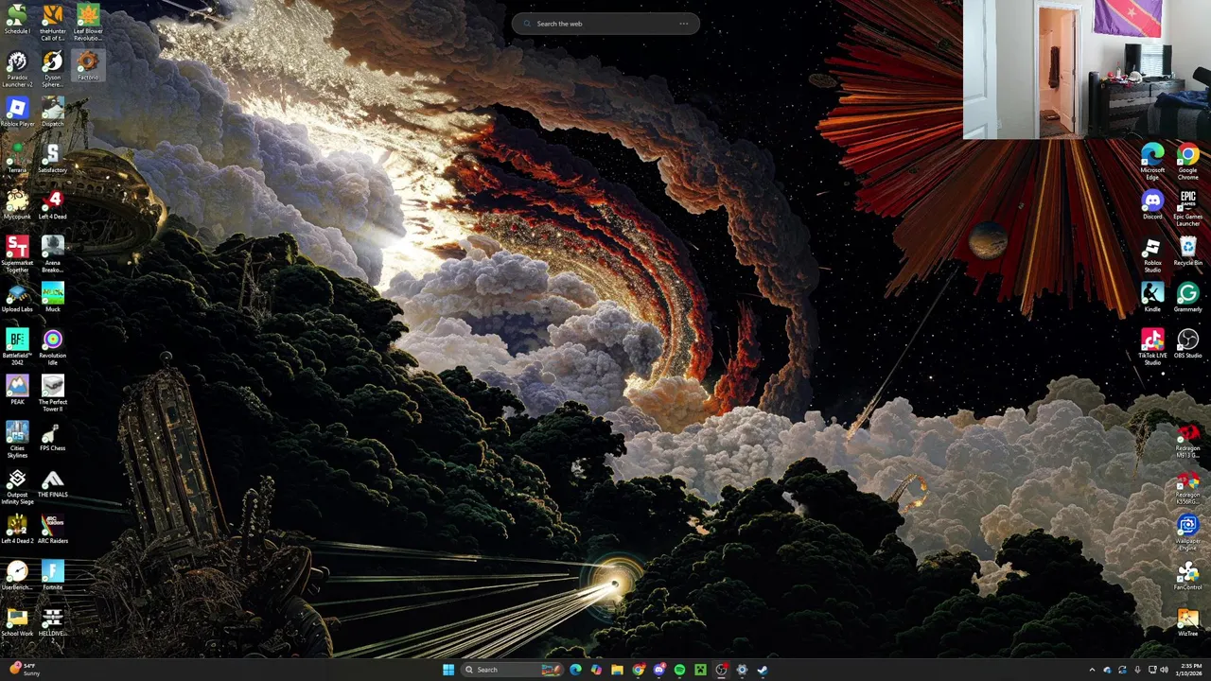Screen dimensions: 1211x681
Task: Open the Windows Start menu
Action: [448, 670]
